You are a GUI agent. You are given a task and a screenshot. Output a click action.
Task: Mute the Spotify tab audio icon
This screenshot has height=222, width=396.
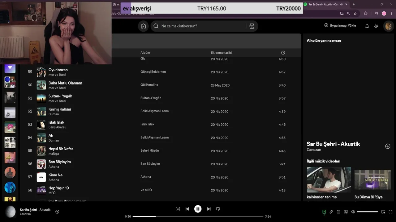click(x=341, y=4)
